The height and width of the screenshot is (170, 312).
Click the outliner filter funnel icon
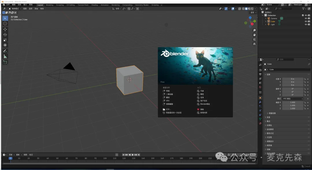(x=303, y=9)
